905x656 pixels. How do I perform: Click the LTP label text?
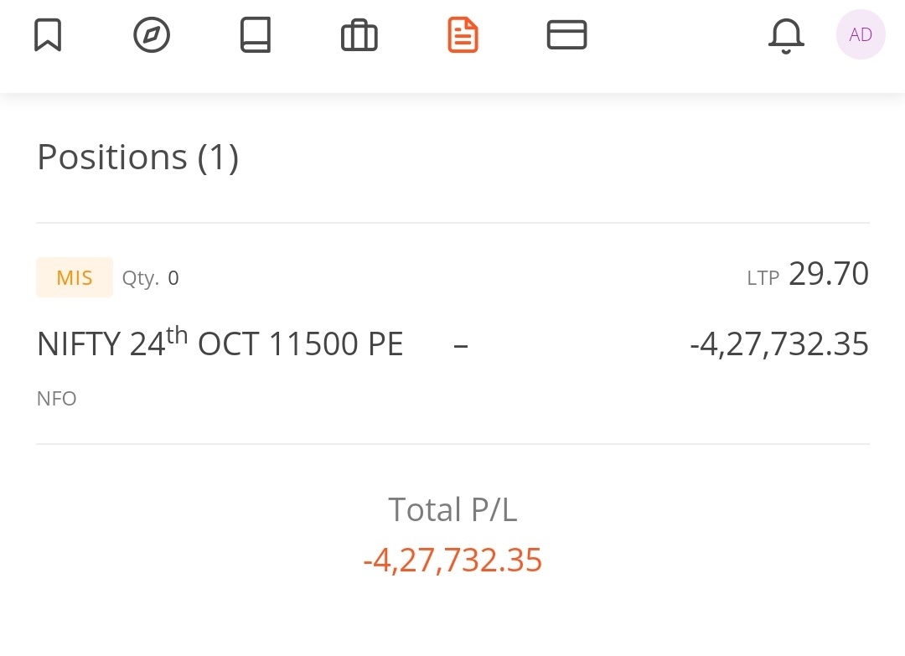pos(763,278)
